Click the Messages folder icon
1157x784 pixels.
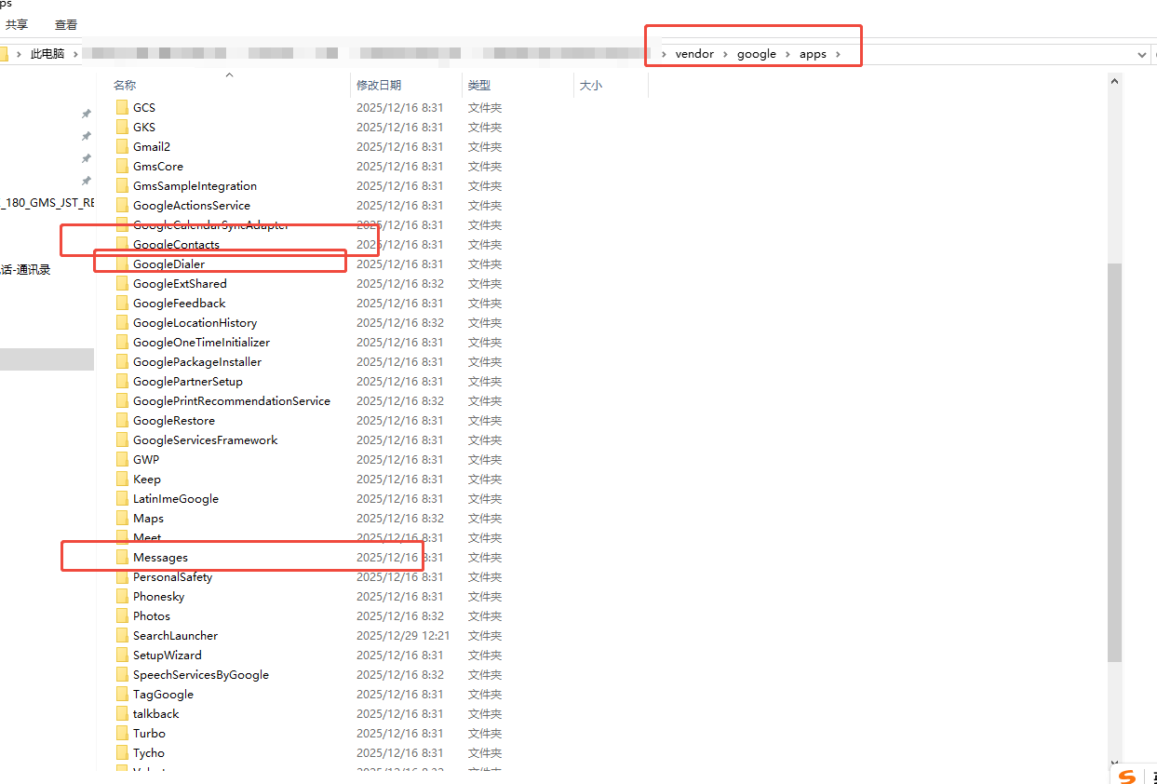(x=122, y=557)
